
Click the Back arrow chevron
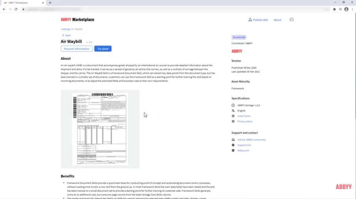pyautogui.click(x=63, y=35)
